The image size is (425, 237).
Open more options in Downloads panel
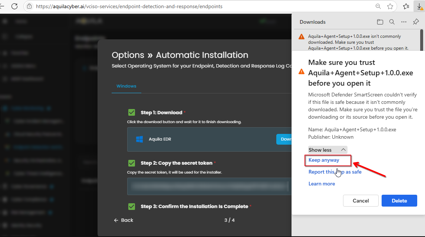pos(404,22)
